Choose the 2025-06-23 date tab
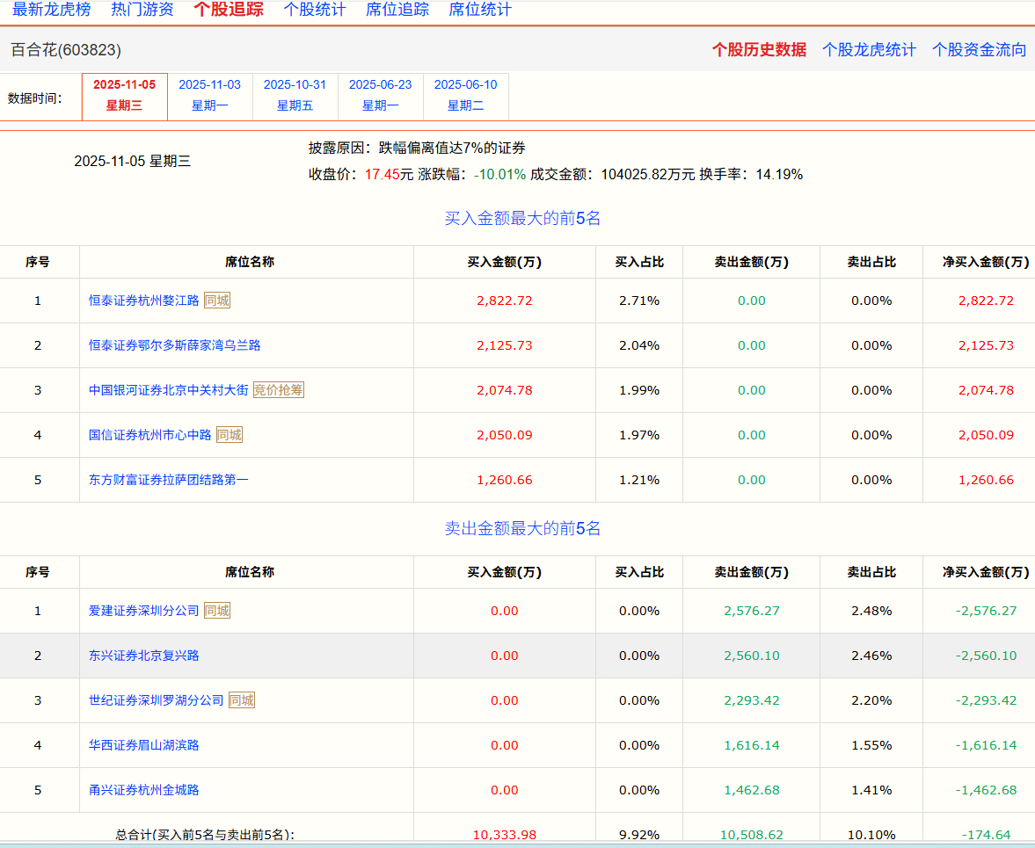This screenshot has width=1035, height=848. [x=380, y=96]
